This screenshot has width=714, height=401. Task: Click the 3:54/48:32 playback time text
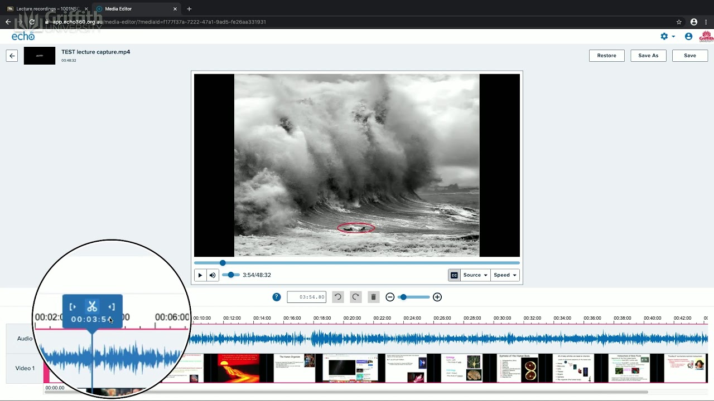(x=257, y=275)
